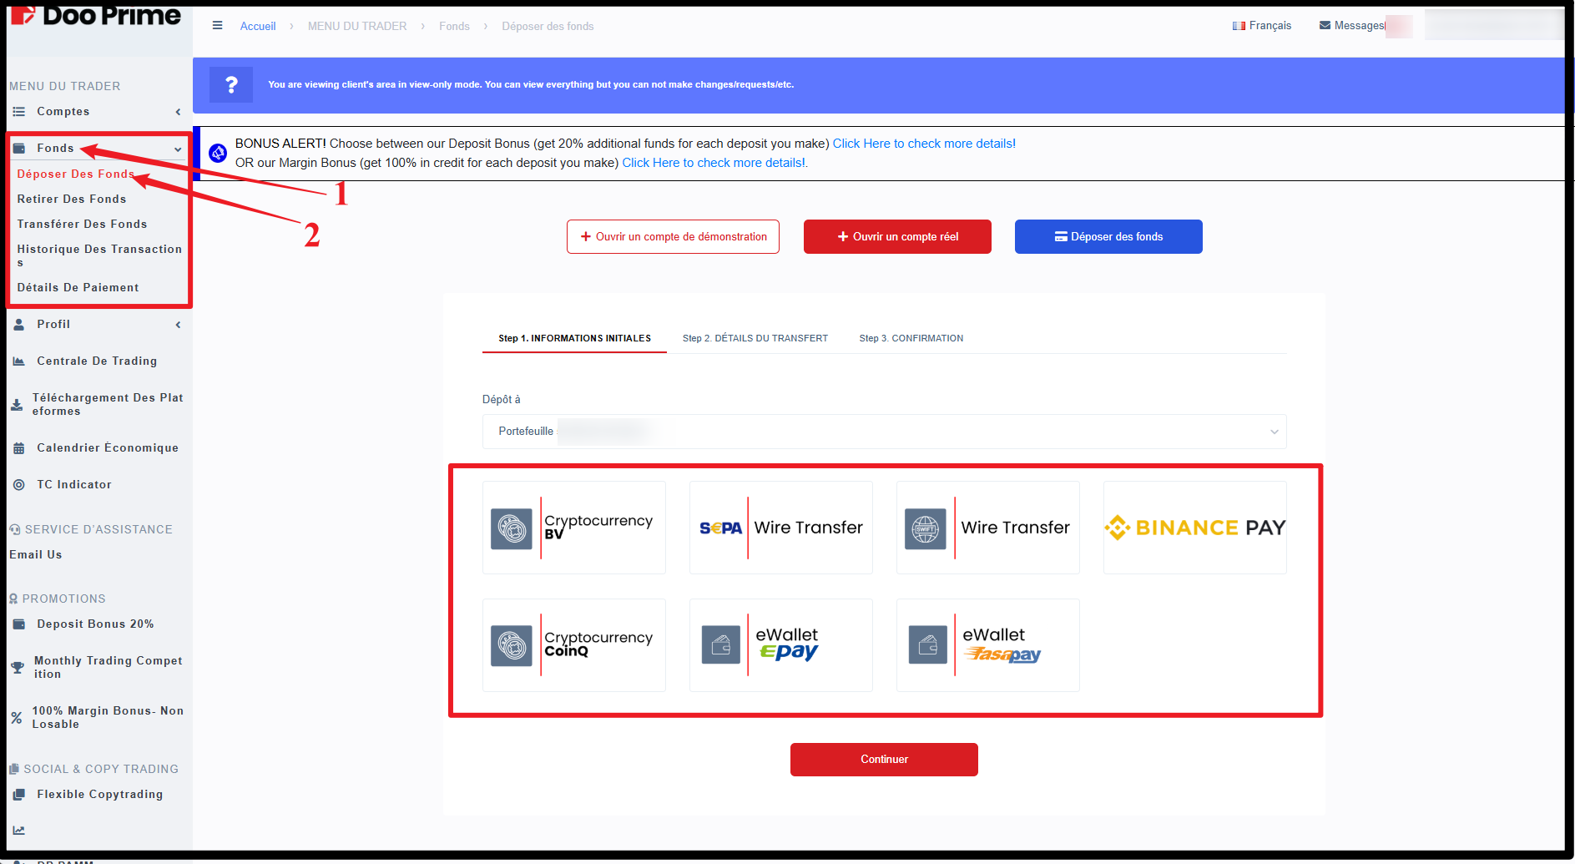
Task: Open Messages in top bar
Action: 1352,26
